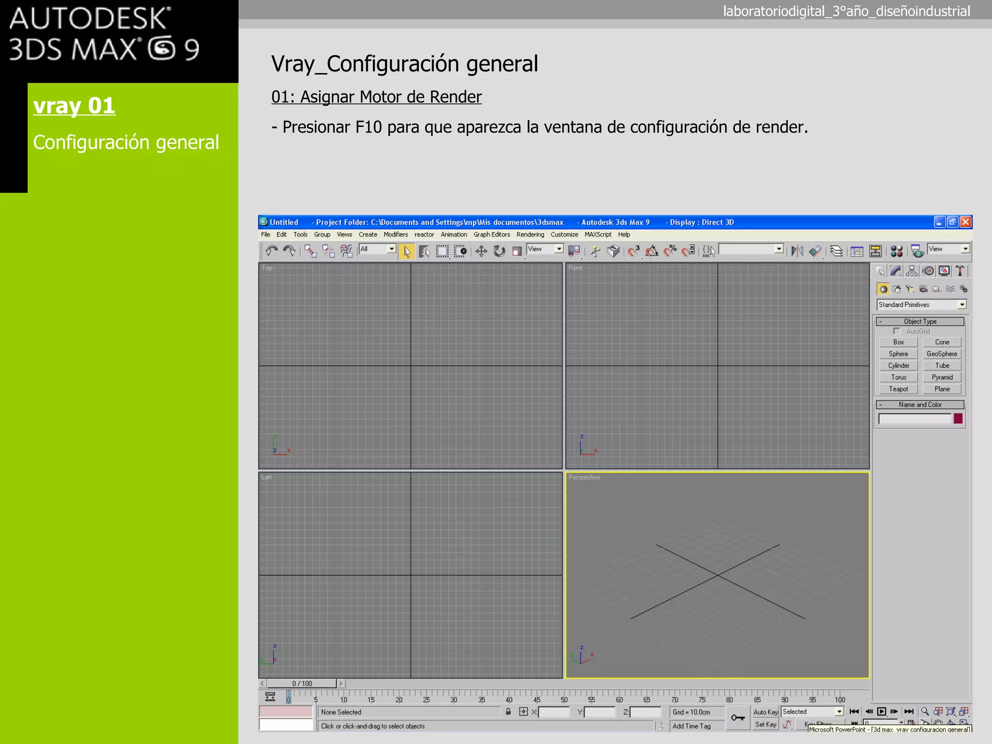
Task: Click the object name input field
Action: click(x=915, y=418)
